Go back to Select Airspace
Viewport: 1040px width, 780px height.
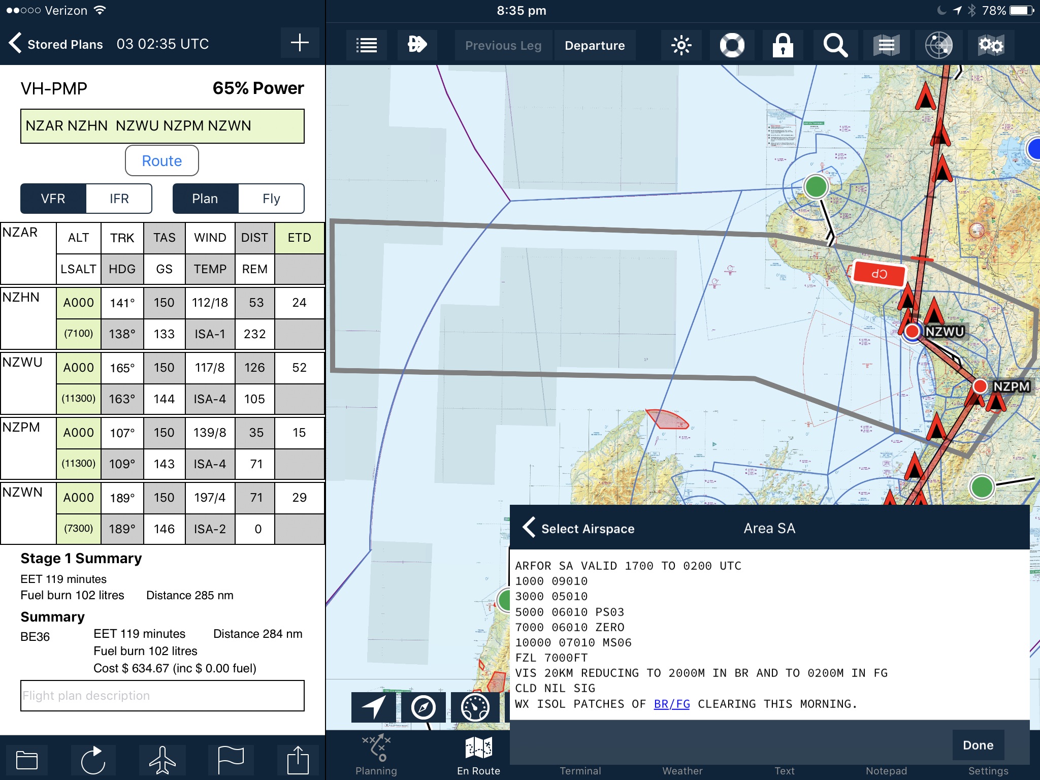pos(579,528)
